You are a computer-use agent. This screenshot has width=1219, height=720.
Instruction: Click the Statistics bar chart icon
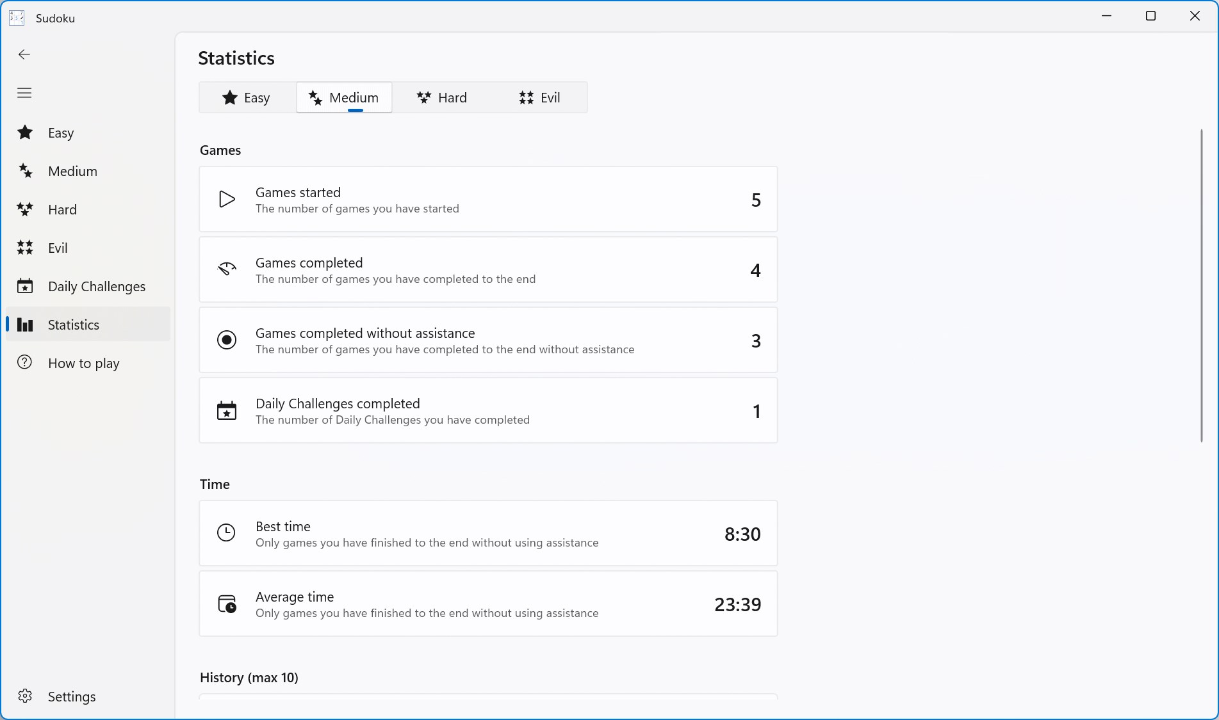coord(24,324)
